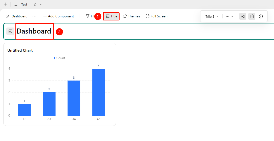The width and height of the screenshot is (274, 141).
Task: Click the chart bar for category 45
Action: tap(99, 92)
